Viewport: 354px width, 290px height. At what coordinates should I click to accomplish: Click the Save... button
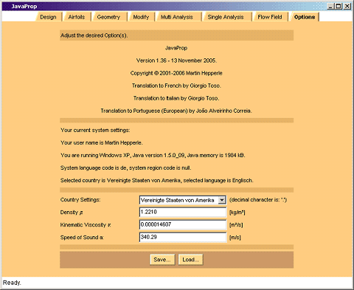click(162, 260)
